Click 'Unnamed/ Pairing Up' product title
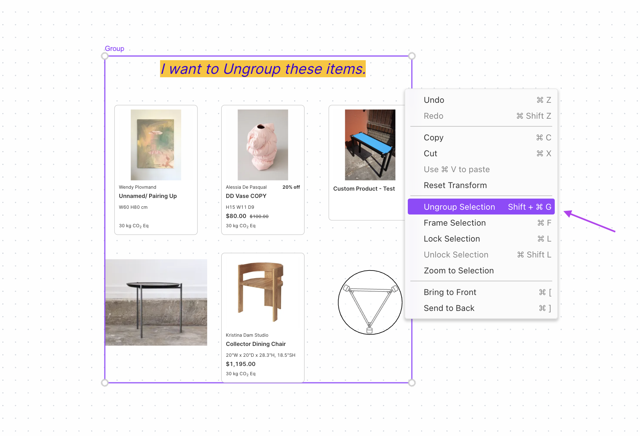Viewport: 640px width, 436px height. (148, 196)
